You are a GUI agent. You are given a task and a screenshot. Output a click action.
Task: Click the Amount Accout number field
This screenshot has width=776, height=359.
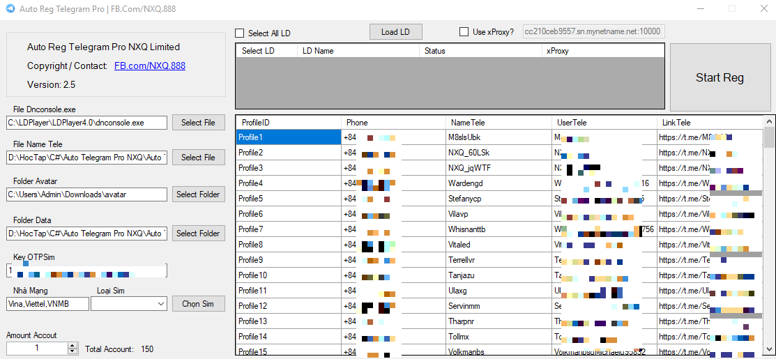[x=37, y=348]
